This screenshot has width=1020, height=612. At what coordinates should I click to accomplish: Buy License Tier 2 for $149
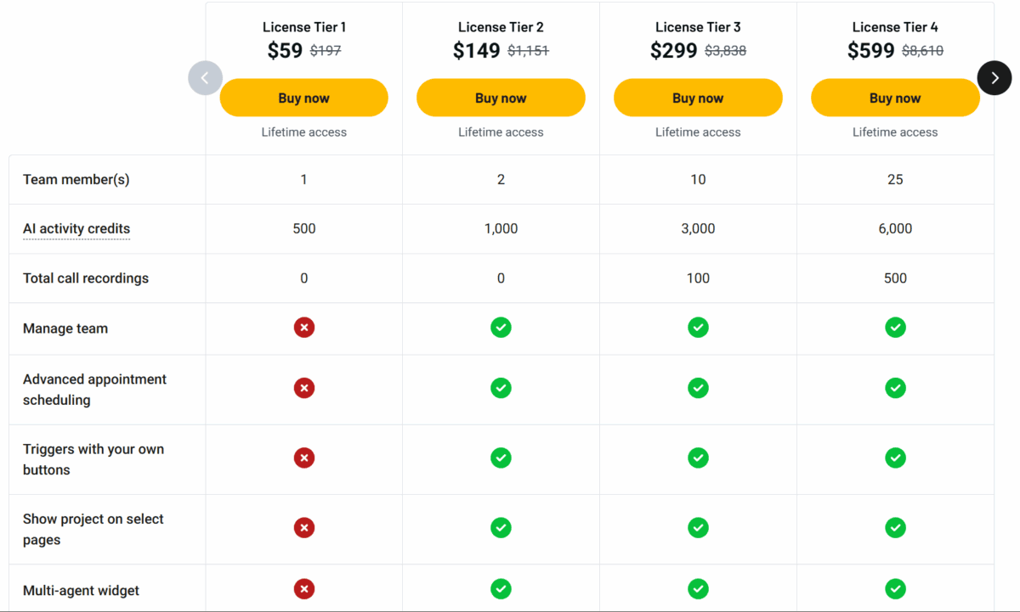(501, 98)
